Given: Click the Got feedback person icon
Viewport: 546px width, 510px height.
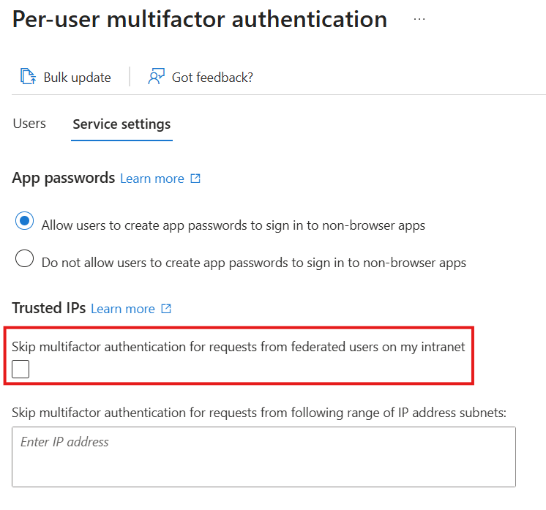Looking at the screenshot, I should coord(156,77).
